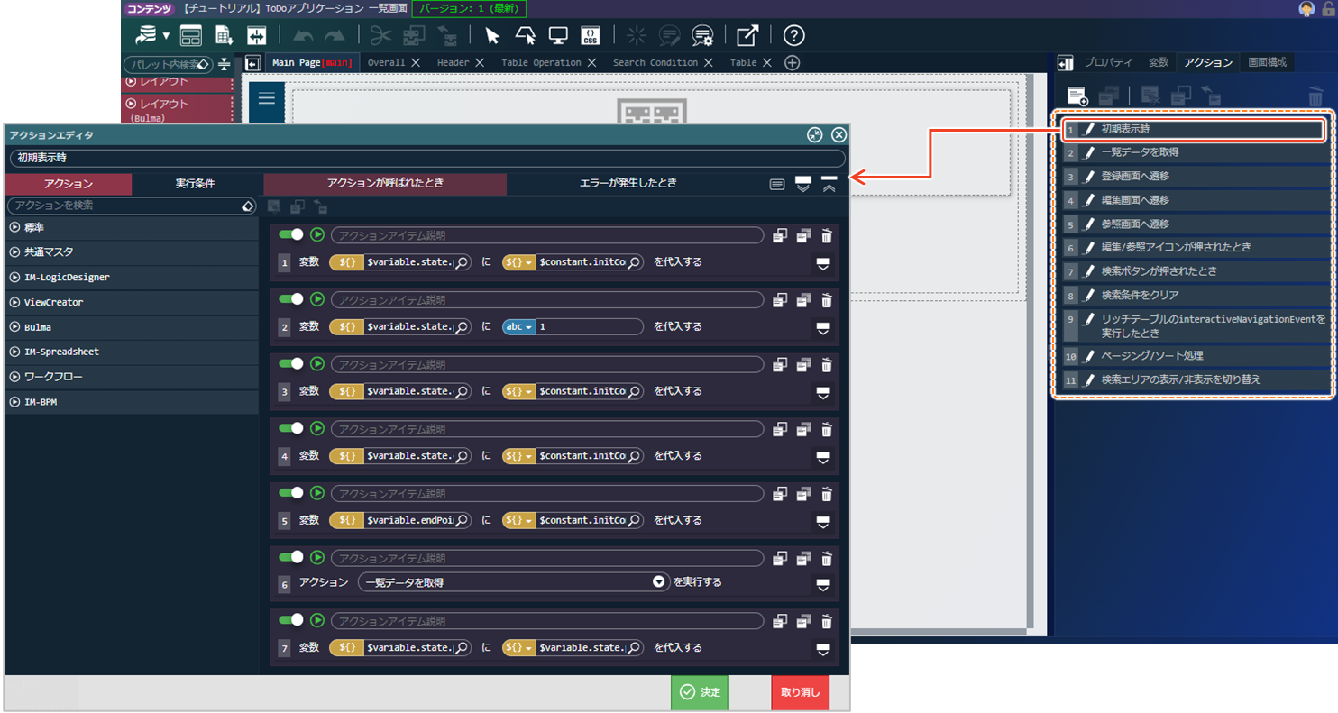
Task: Click the preview monitor icon
Action: click(558, 35)
